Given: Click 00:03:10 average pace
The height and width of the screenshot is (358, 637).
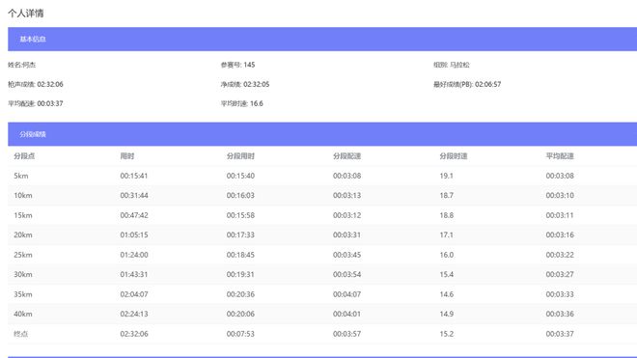Looking at the screenshot, I should pyautogui.click(x=560, y=196).
